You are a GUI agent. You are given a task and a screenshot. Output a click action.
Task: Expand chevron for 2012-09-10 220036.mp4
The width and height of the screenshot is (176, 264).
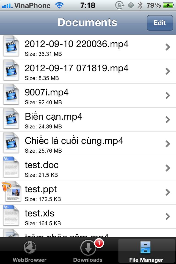pos(168,47)
